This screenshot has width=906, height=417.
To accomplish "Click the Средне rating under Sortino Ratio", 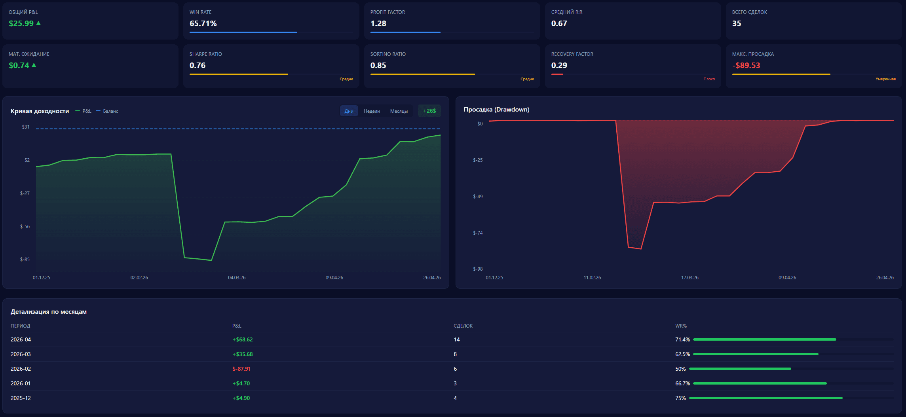I will click(x=527, y=79).
